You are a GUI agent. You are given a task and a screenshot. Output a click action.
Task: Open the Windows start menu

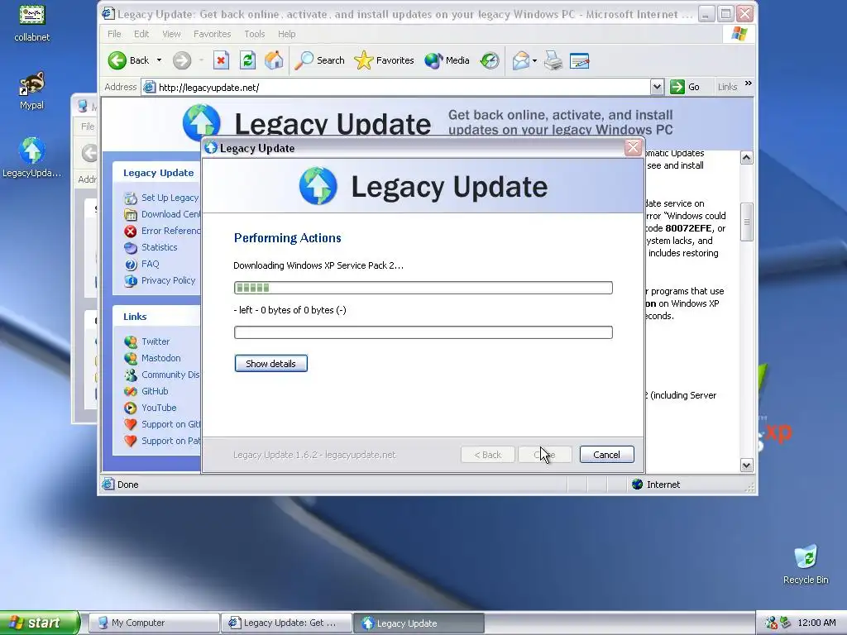[x=40, y=623]
